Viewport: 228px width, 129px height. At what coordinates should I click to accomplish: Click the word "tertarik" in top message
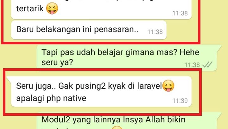coord(30,8)
